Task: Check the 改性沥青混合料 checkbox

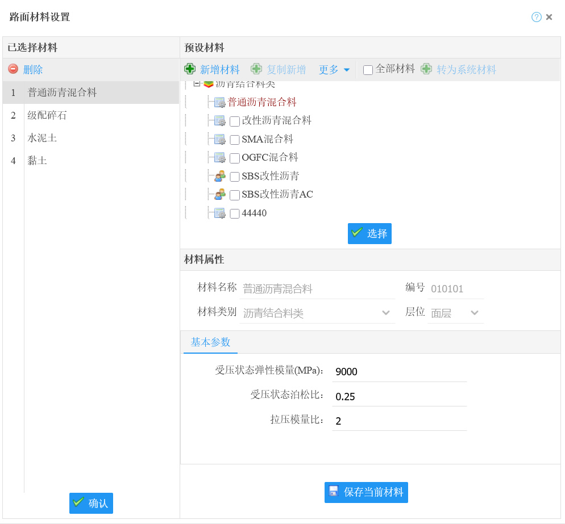Action: coord(235,121)
